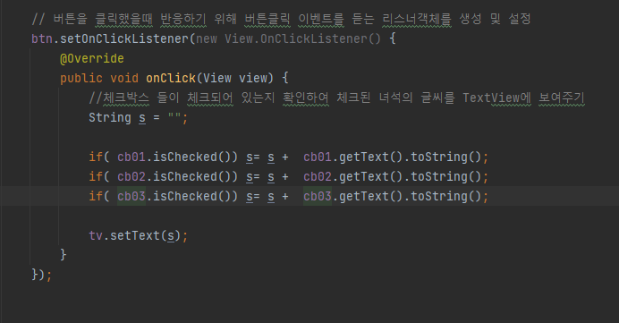Image resolution: width=619 pixels, height=323 pixels.
Task: Click the word '리스너객체를' in top comment
Action: (x=417, y=19)
